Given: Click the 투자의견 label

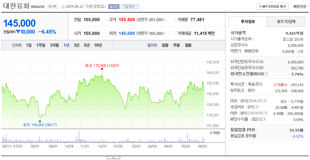Looking at the screenshot, I should (237, 84).
